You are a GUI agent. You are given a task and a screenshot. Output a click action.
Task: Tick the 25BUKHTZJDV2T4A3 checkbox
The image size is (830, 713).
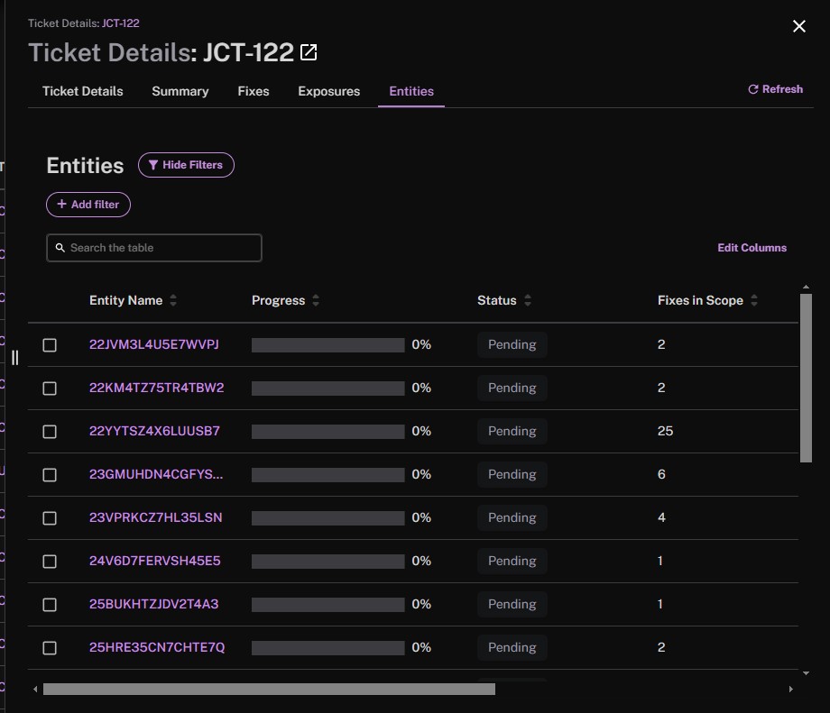50,605
